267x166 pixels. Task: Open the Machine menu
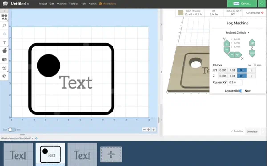[x=62, y=4]
